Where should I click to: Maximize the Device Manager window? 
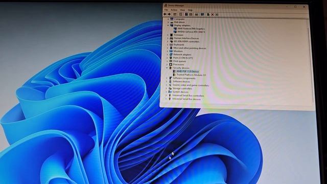coord(295,7)
